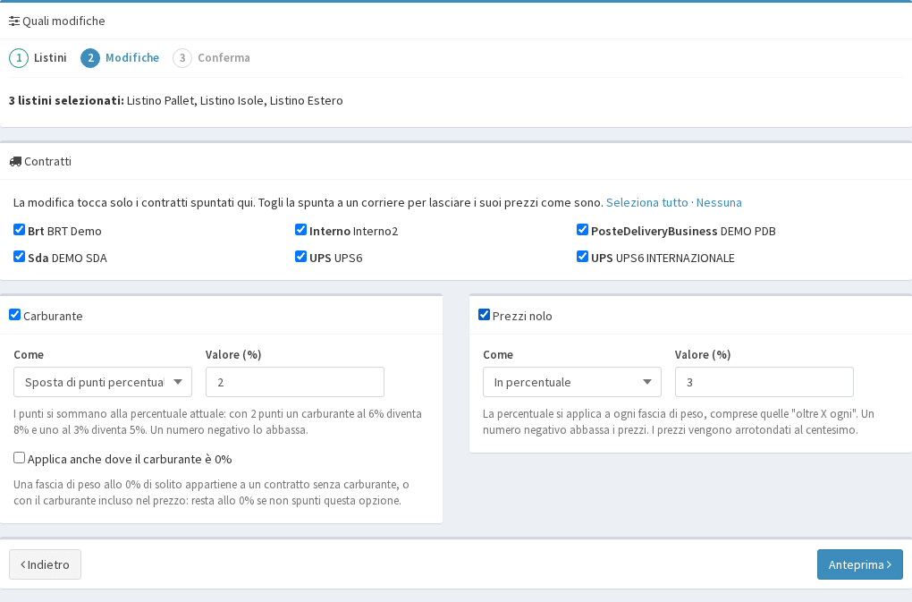Uncheck the Brt BRT Demo contract

(19, 230)
